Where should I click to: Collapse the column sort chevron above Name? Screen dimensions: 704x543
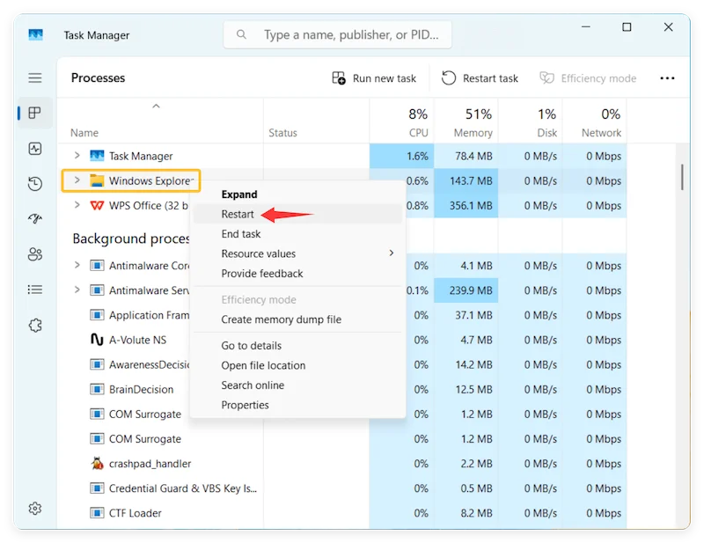157,106
